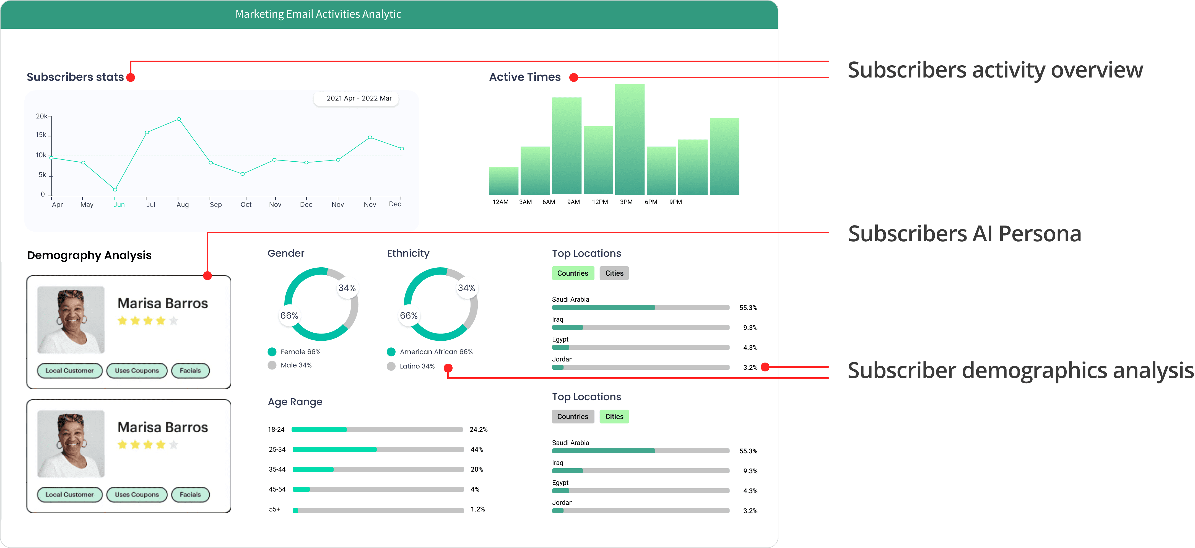Click the first star in the bottom persona card rating

tap(123, 444)
